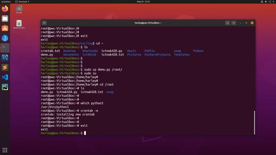276x155 pixels.
Task: Click the network status icon
Action: 262,2
